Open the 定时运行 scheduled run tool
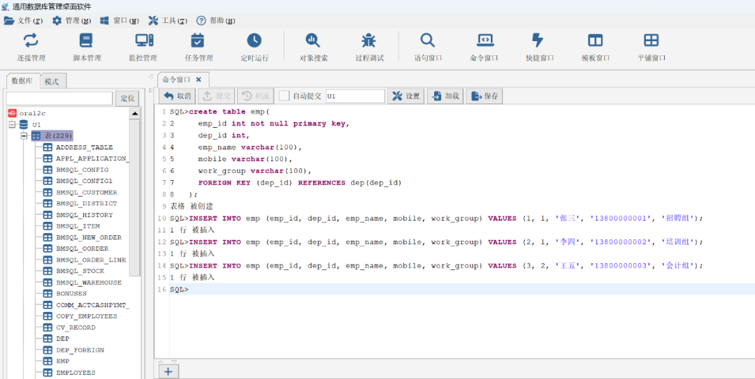Image resolution: width=755 pixels, height=379 pixels. pyautogui.click(x=254, y=47)
